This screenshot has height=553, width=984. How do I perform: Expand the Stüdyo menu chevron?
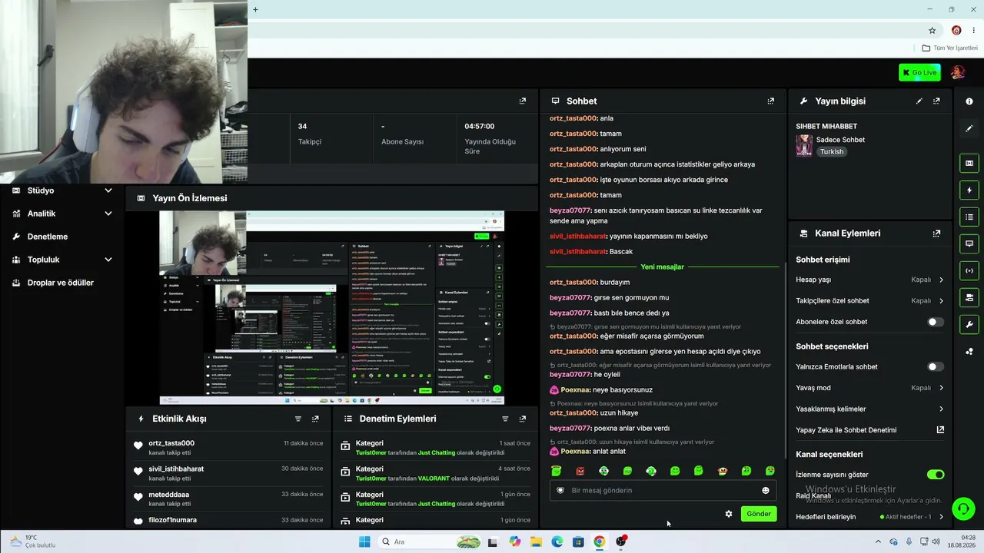[x=108, y=190]
